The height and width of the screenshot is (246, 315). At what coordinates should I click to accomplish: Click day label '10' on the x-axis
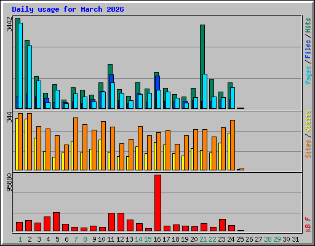(x=102, y=239)
